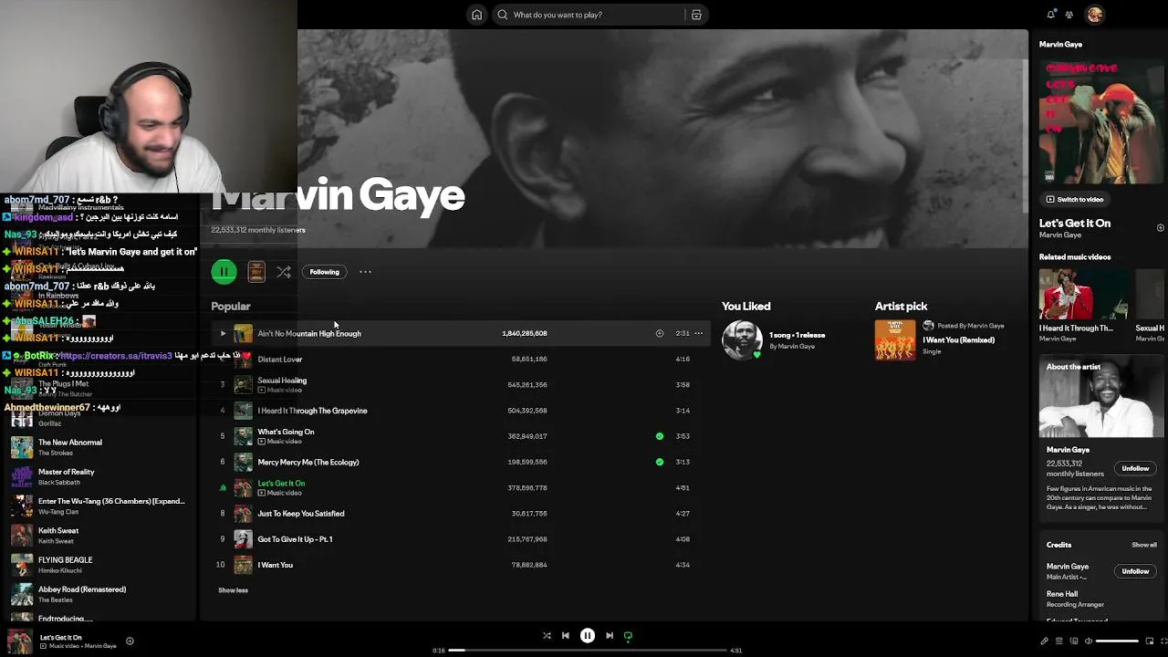
Task: Open artist radio preview thumbnail button
Action: [x=256, y=272]
